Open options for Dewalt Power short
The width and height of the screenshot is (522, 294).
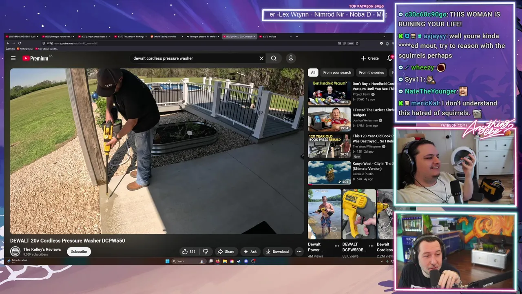pyautogui.click(x=337, y=246)
